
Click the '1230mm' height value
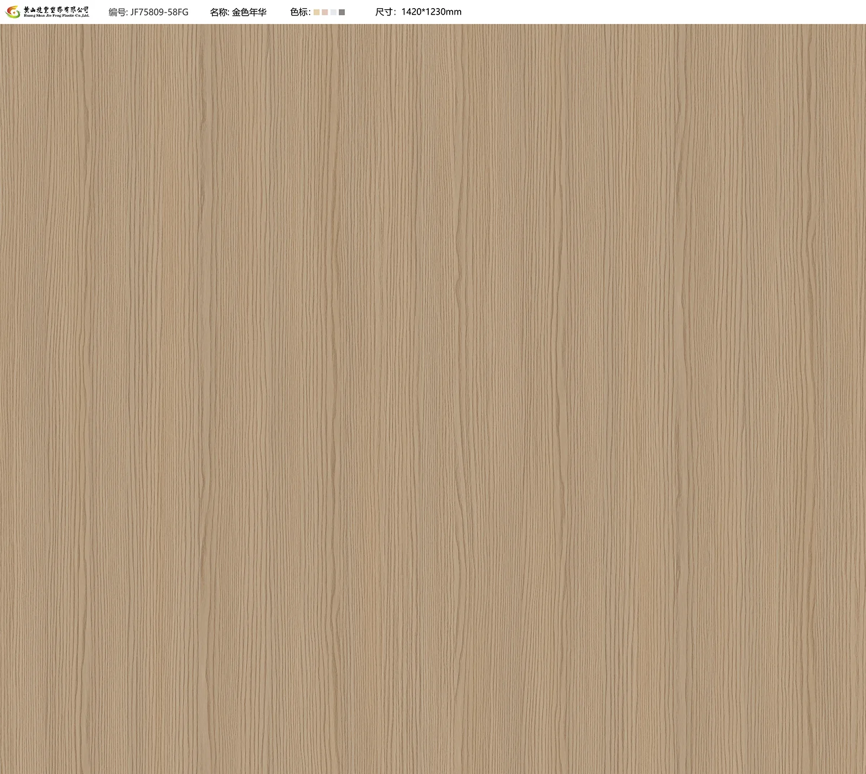[444, 12]
